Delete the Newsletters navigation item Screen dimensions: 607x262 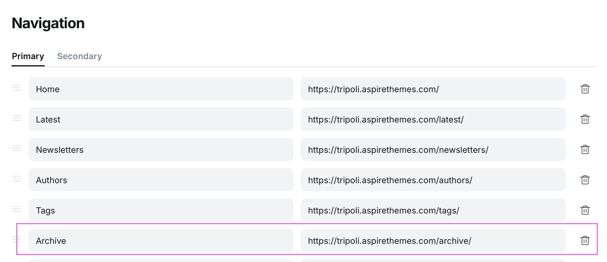tap(585, 149)
